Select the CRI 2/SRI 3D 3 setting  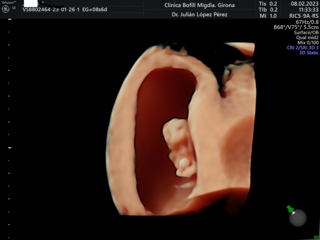coord(302,48)
